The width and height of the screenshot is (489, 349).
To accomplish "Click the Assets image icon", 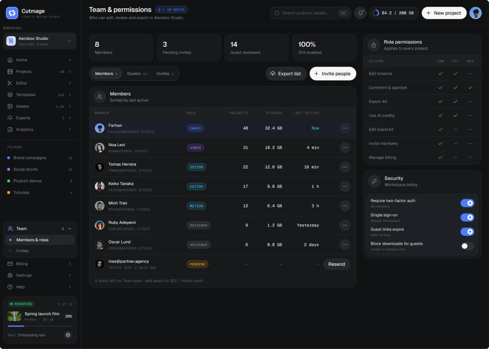I will [x=10, y=106].
